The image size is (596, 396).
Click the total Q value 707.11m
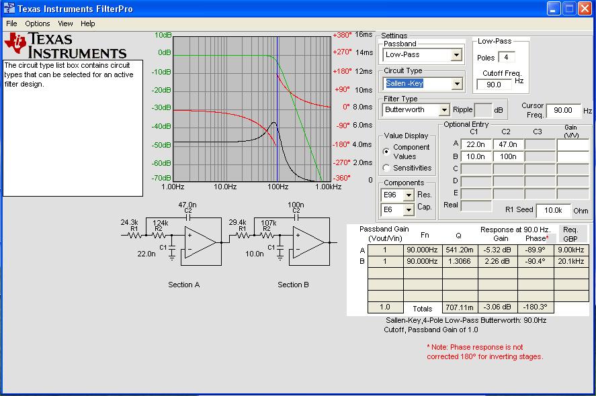(x=460, y=307)
